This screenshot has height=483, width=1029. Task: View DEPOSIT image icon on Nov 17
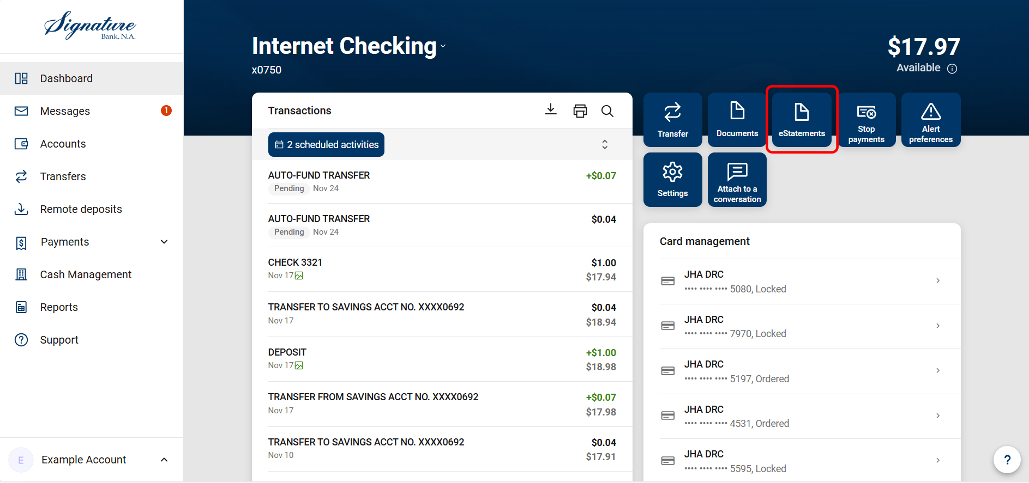click(x=299, y=365)
